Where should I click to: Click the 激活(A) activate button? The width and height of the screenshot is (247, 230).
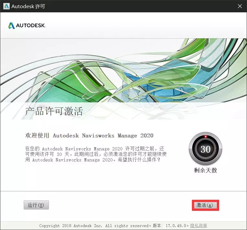coord(206,205)
